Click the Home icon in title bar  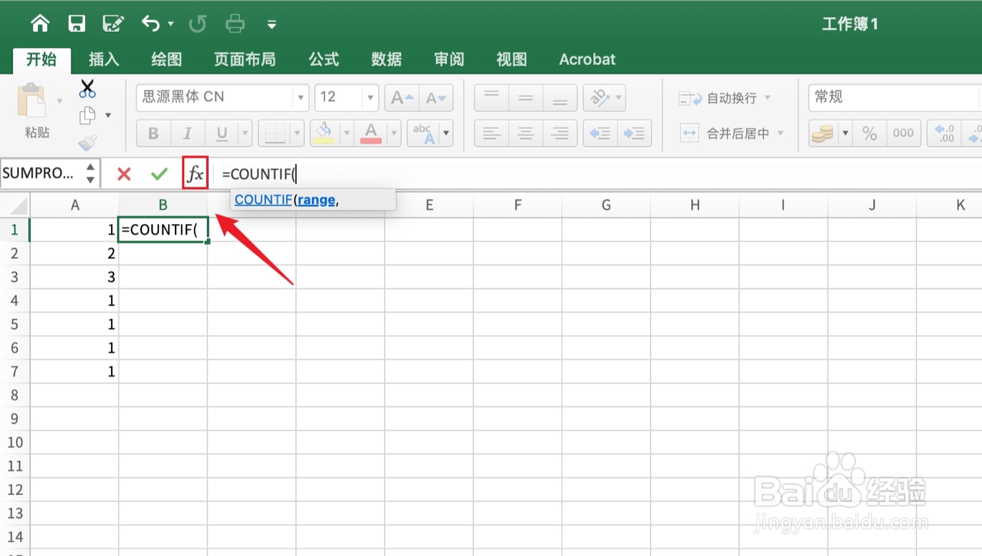coord(40,23)
